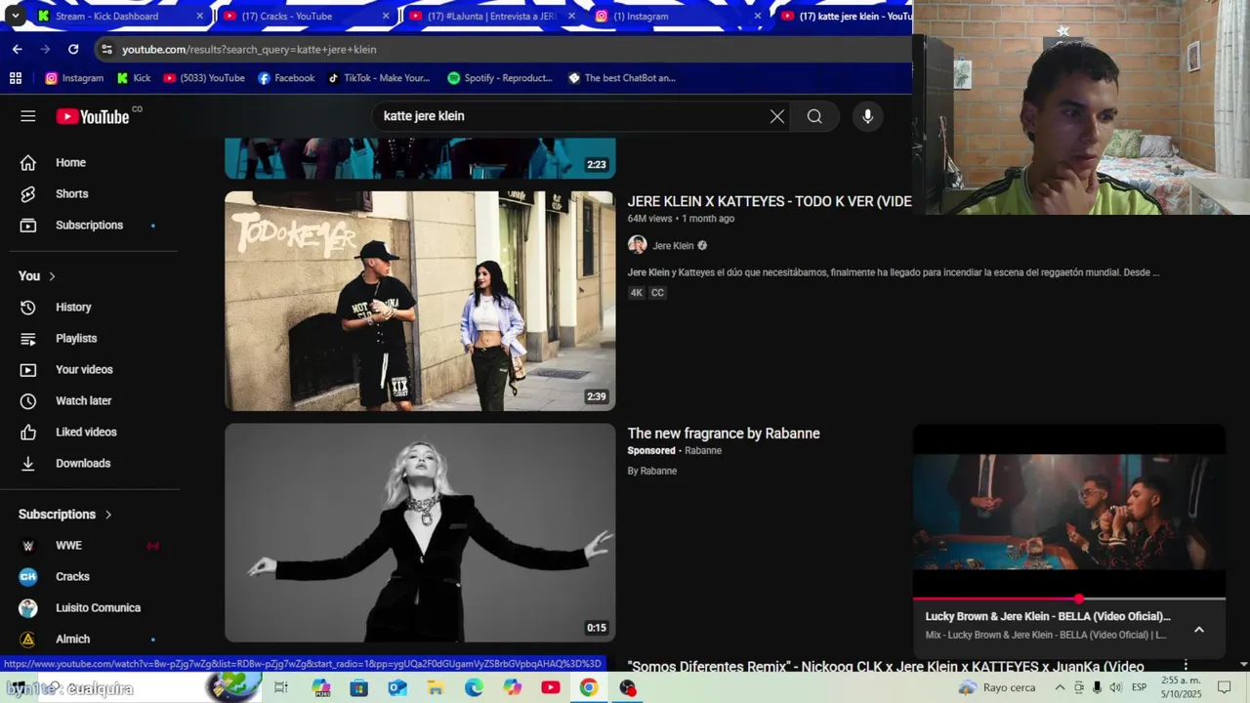Open File Explorer from the taskbar
The width and height of the screenshot is (1250, 703).
click(x=436, y=687)
